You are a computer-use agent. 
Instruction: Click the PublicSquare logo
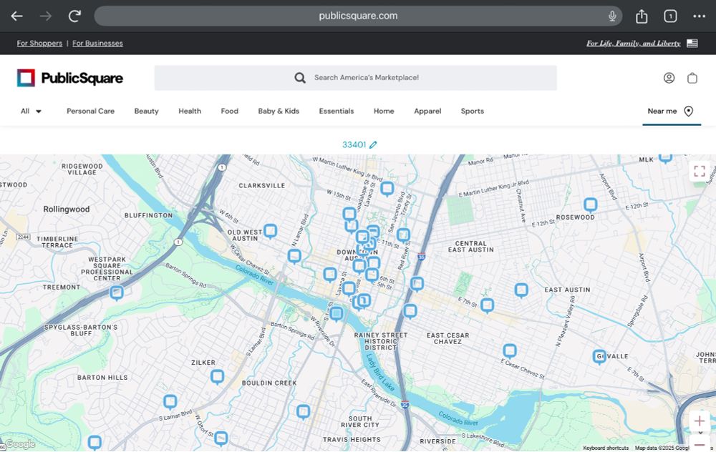click(x=70, y=78)
